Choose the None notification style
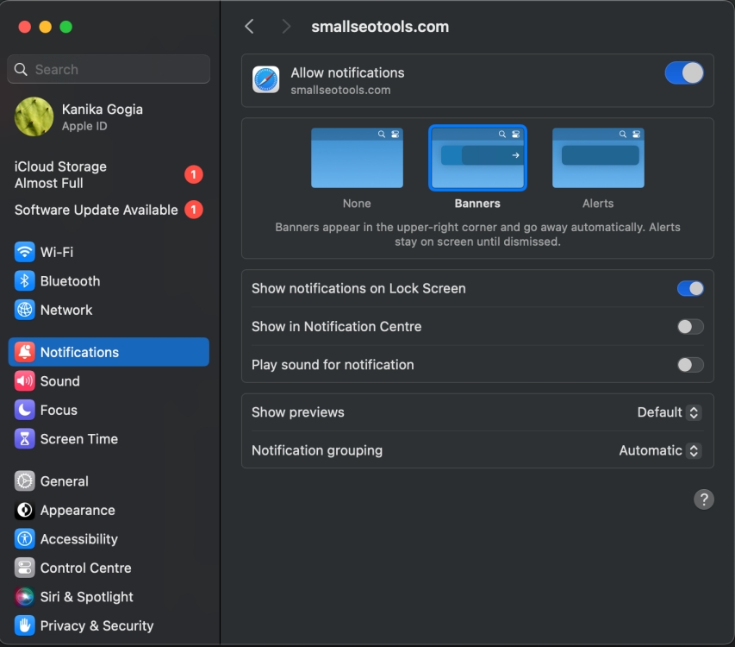The width and height of the screenshot is (735, 647). click(357, 158)
